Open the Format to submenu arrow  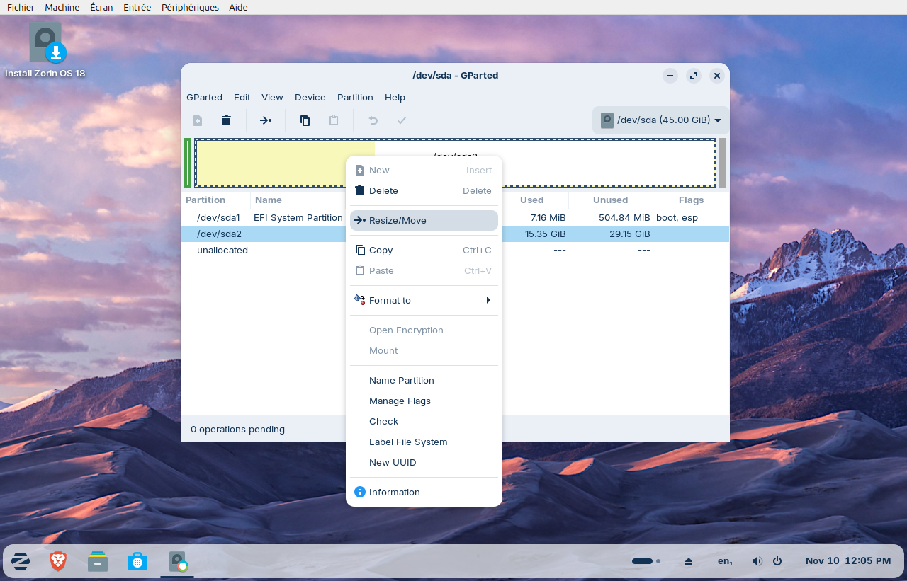coord(488,300)
